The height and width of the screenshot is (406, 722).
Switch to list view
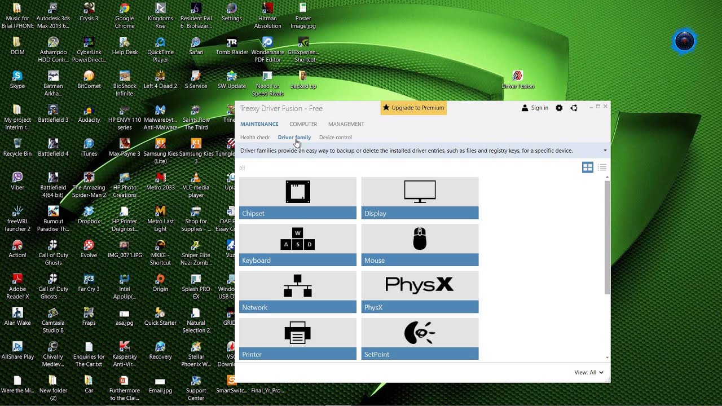coord(602,167)
